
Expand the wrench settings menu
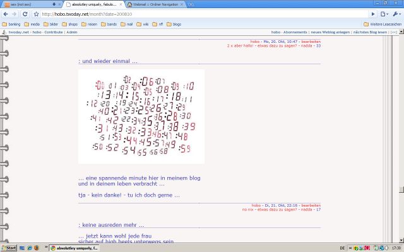pyautogui.click(x=396, y=14)
